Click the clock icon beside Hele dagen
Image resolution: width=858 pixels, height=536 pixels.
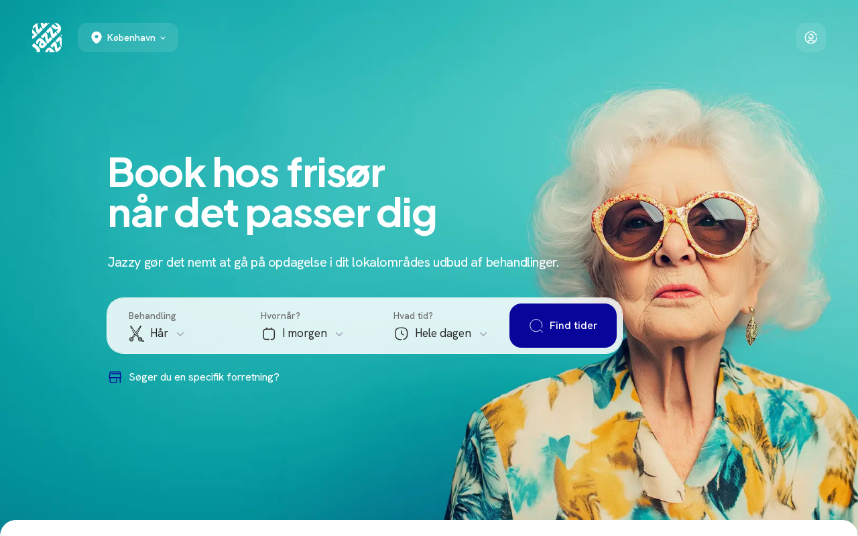point(402,333)
